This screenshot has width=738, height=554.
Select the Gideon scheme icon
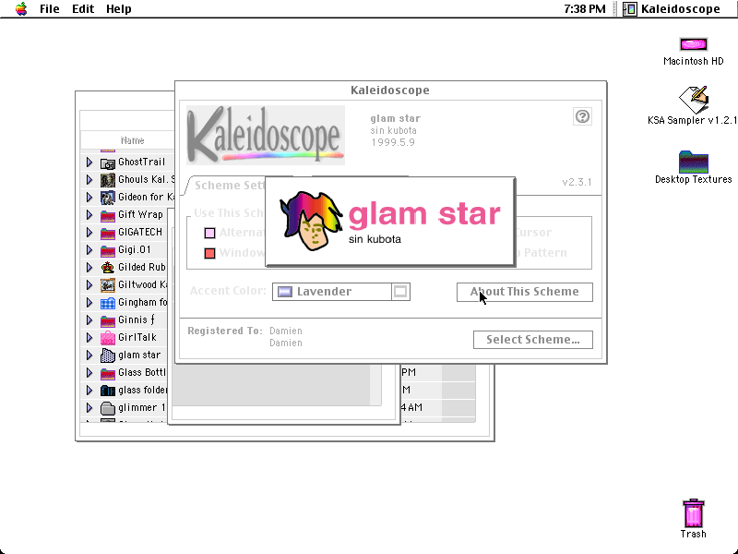[108, 198]
